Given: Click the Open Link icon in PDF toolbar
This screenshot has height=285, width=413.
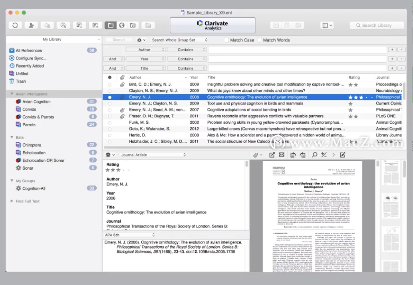Looking at the screenshot, I should coord(272,155).
